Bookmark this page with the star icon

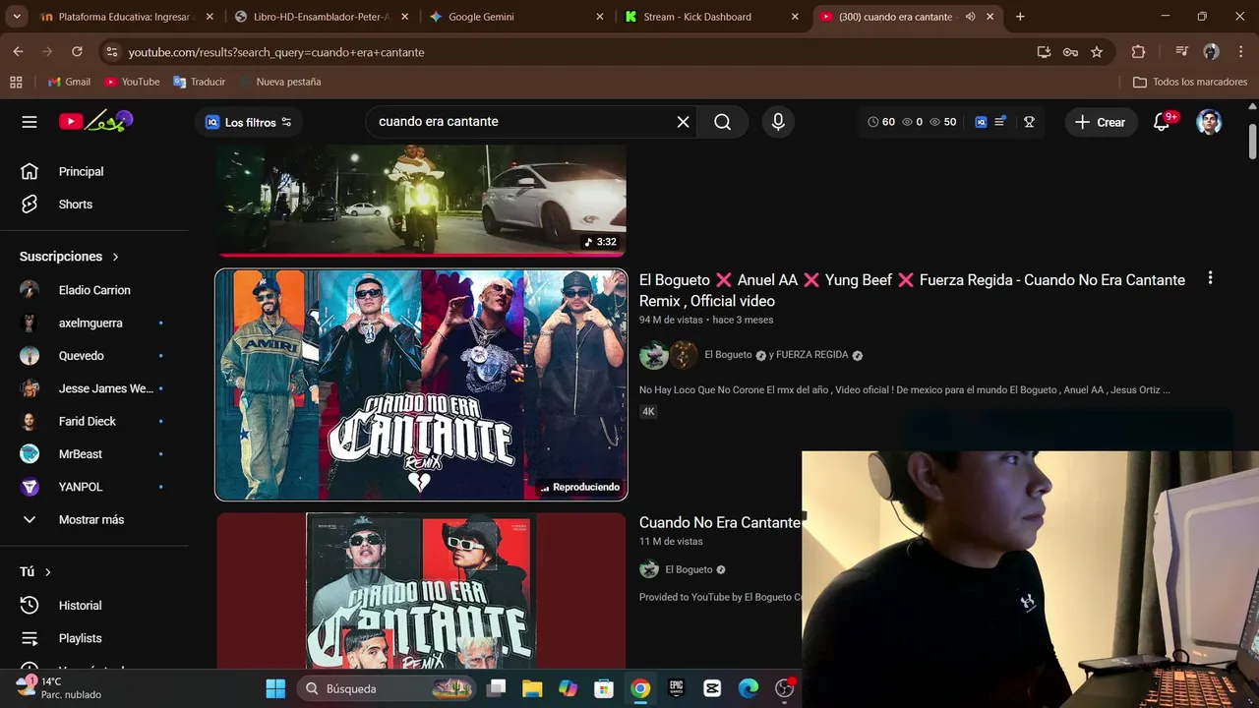coord(1097,52)
